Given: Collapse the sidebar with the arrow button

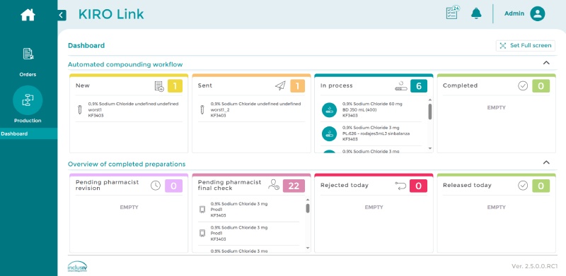Looking at the screenshot, I should [62, 15].
